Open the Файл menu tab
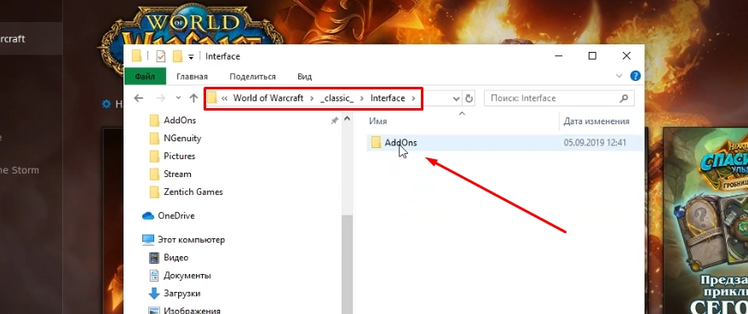The image size is (748, 314). click(145, 77)
